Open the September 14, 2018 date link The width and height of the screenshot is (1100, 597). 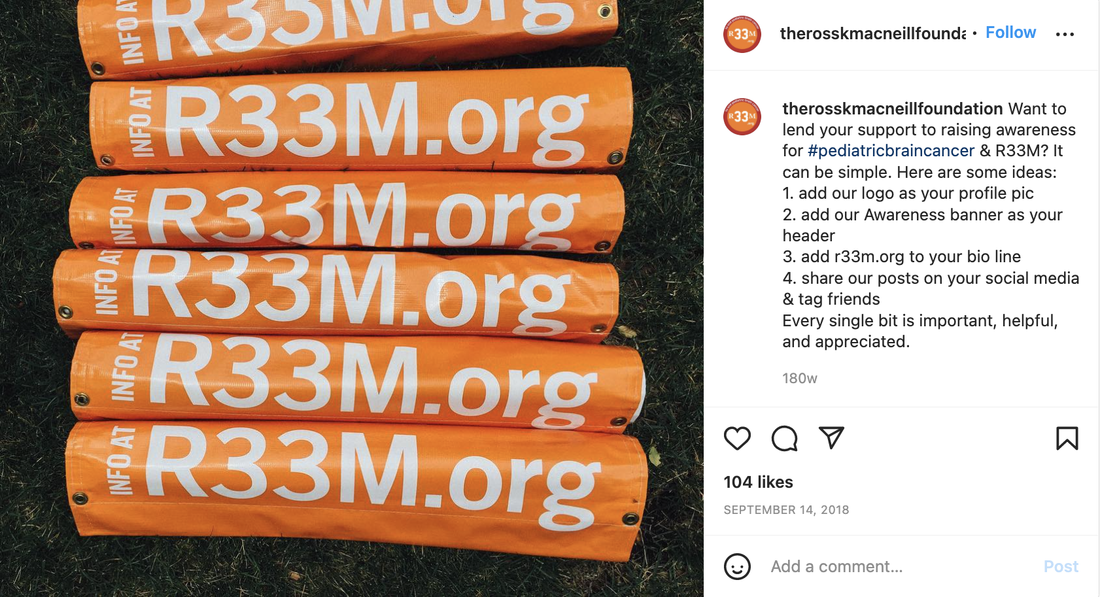[786, 510]
